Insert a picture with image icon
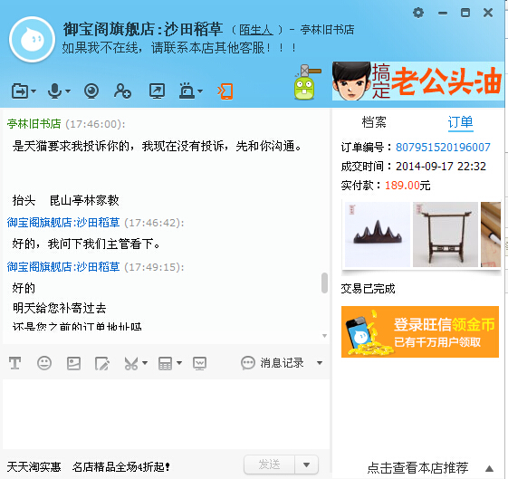 click(73, 363)
